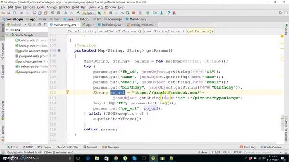
Task: Click the sendDataToServer() breadcrumb
Action: [x=120, y=31]
